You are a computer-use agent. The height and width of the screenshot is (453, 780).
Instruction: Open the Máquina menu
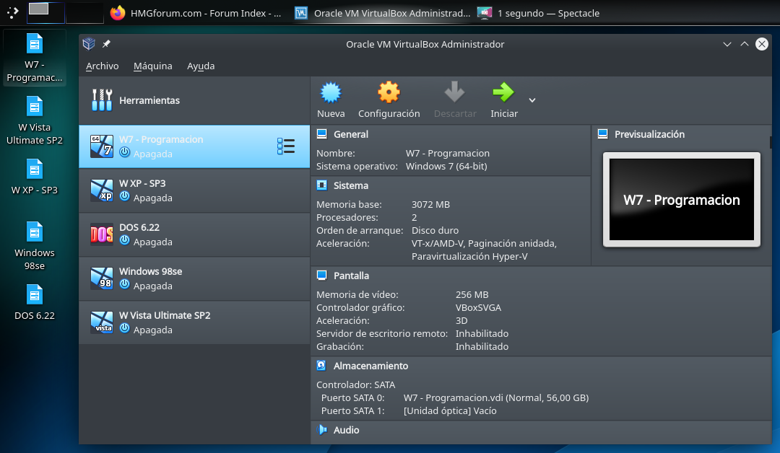152,66
